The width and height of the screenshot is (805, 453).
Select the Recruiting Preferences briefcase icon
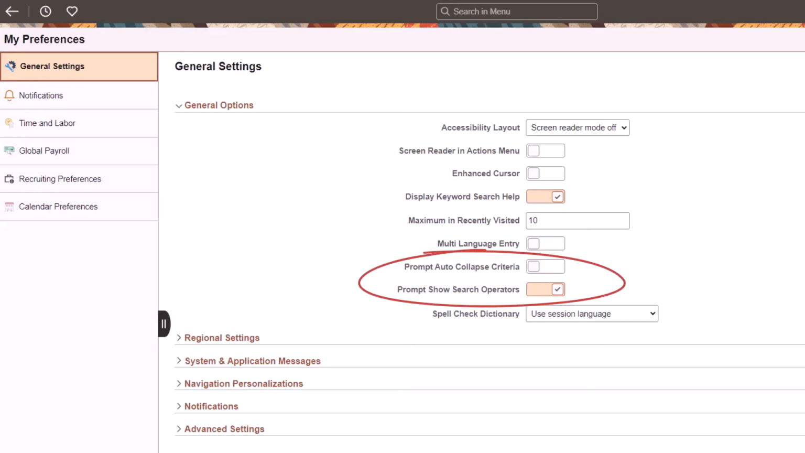coord(9,179)
